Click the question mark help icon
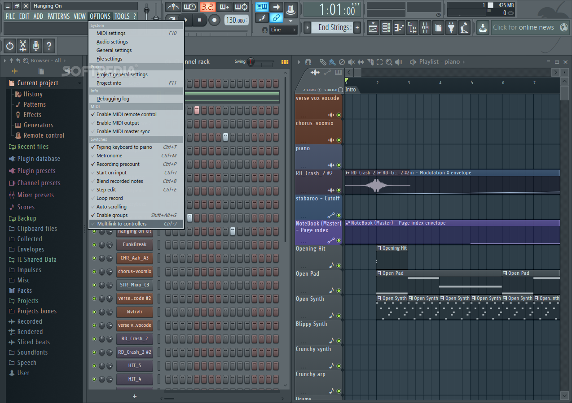 (x=49, y=45)
